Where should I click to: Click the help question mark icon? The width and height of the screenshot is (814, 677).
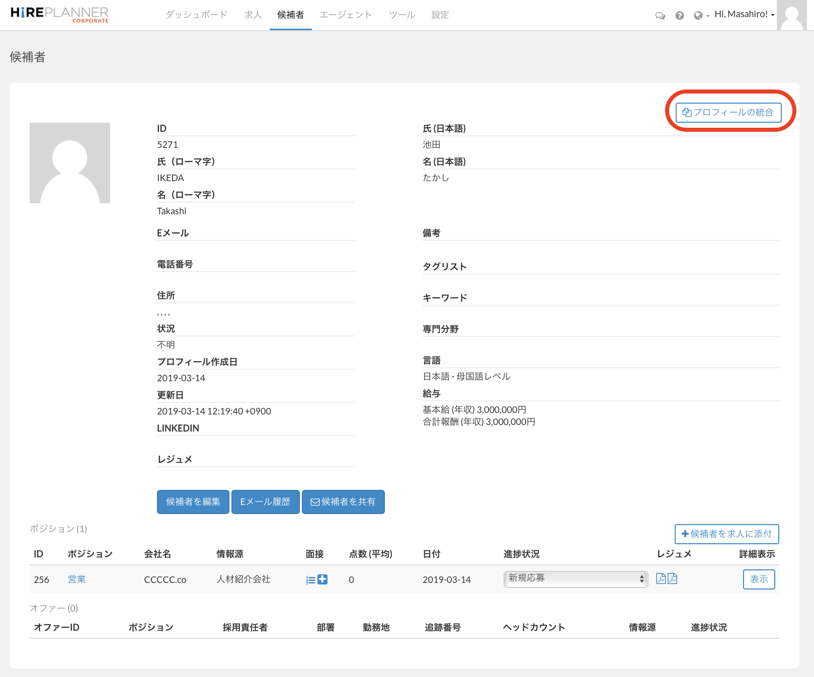pyautogui.click(x=680, y=16)
